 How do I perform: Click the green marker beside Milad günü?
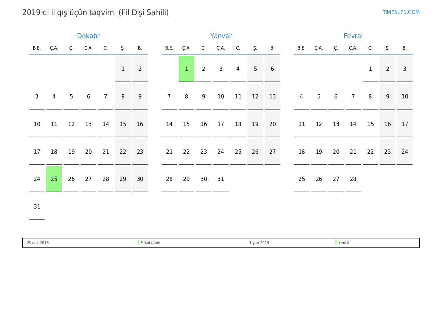coord(138,243)
